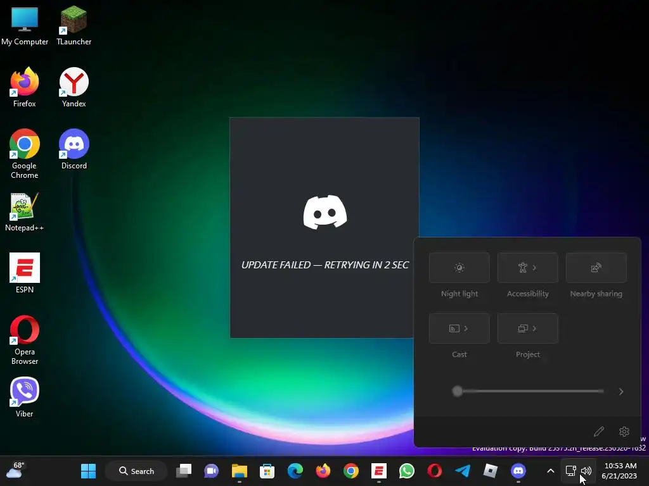Open My Computer desktop icon
Image resolution: width=649 pixels, height=486 pixels.
[25, 26]
